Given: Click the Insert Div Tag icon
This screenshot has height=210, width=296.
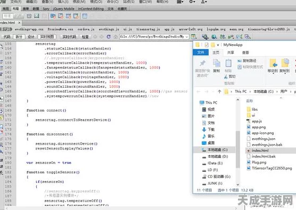Looking at the screenshot, I should [x=29, y=16].
